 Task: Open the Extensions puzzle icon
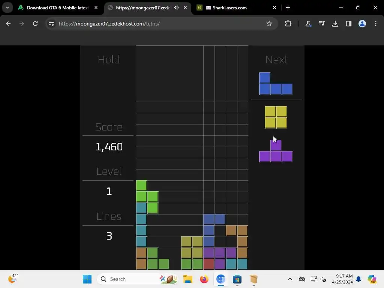[288, 24]
